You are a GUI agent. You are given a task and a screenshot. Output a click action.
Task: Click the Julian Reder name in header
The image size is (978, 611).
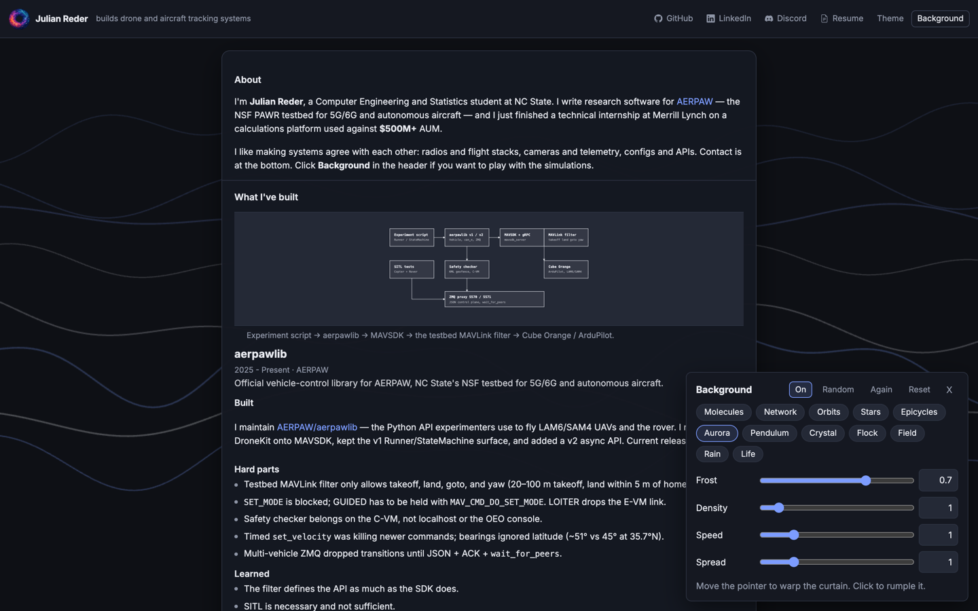[61, 19]
